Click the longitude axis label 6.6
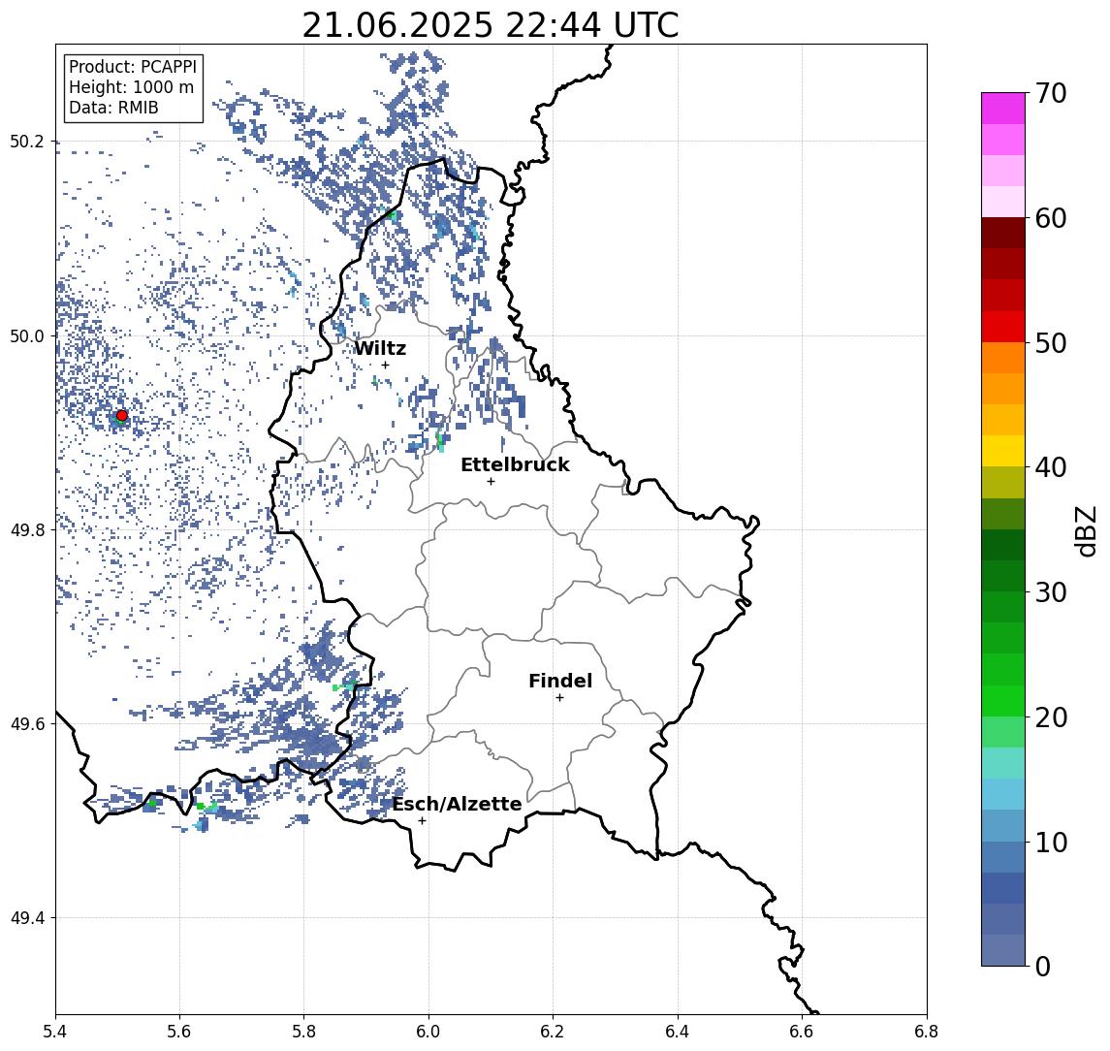Image resolution: width=1110 pixels, height=1051 pixels. tap(802, 1032)
